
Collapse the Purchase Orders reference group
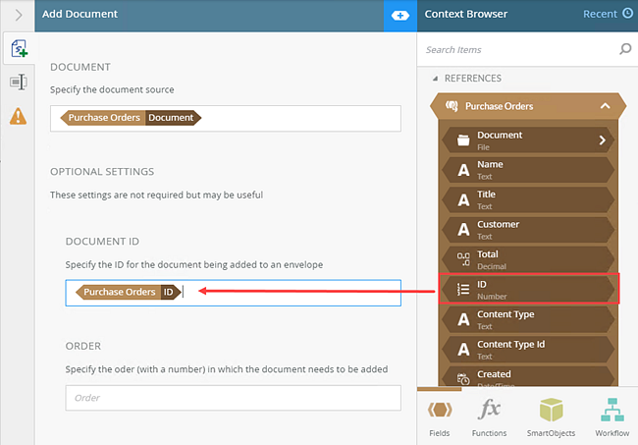[606, 106]
